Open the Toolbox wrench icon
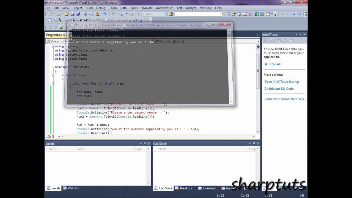This screenshot has width=352, height=198. point(251,14)
